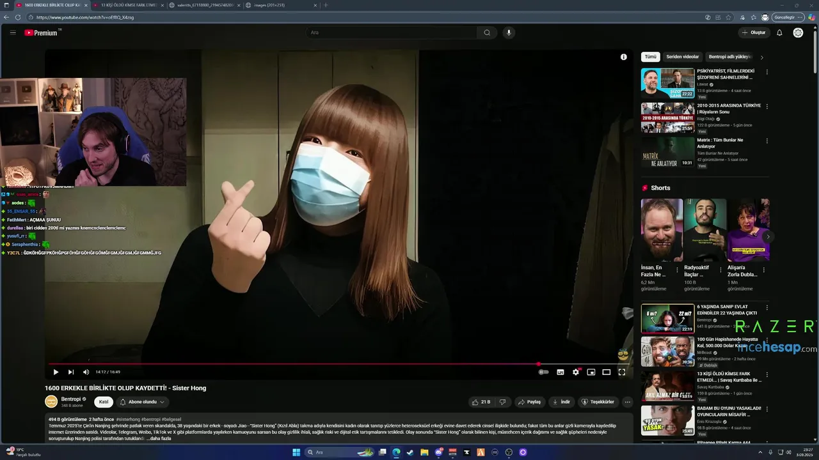Open options for 6 Yaşında Sanıp Evlat video
The image size is (819, 460).
pyautogui.click(x=767, y=307)
